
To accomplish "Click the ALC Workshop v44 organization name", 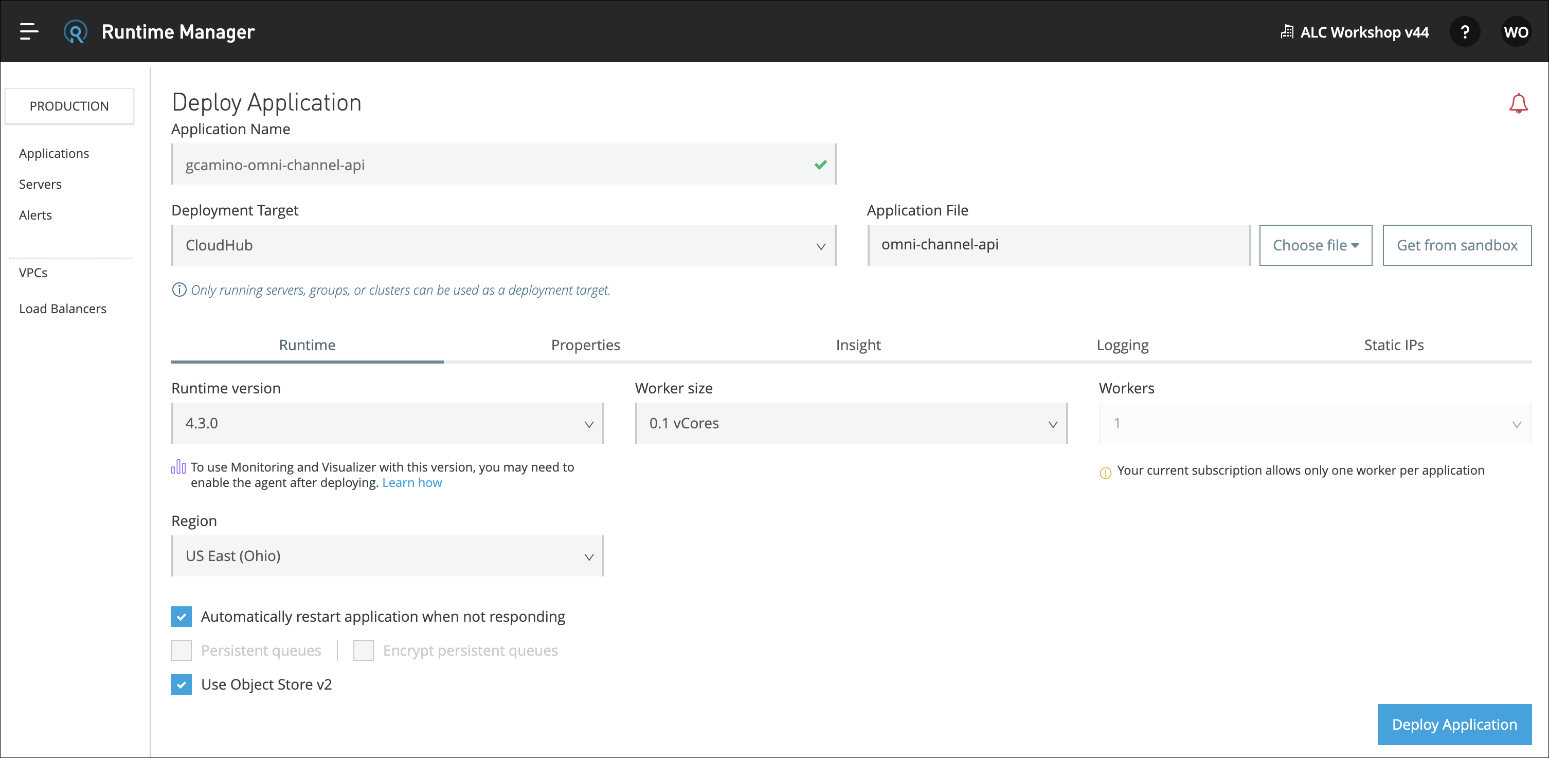I will click(1364, 32).
